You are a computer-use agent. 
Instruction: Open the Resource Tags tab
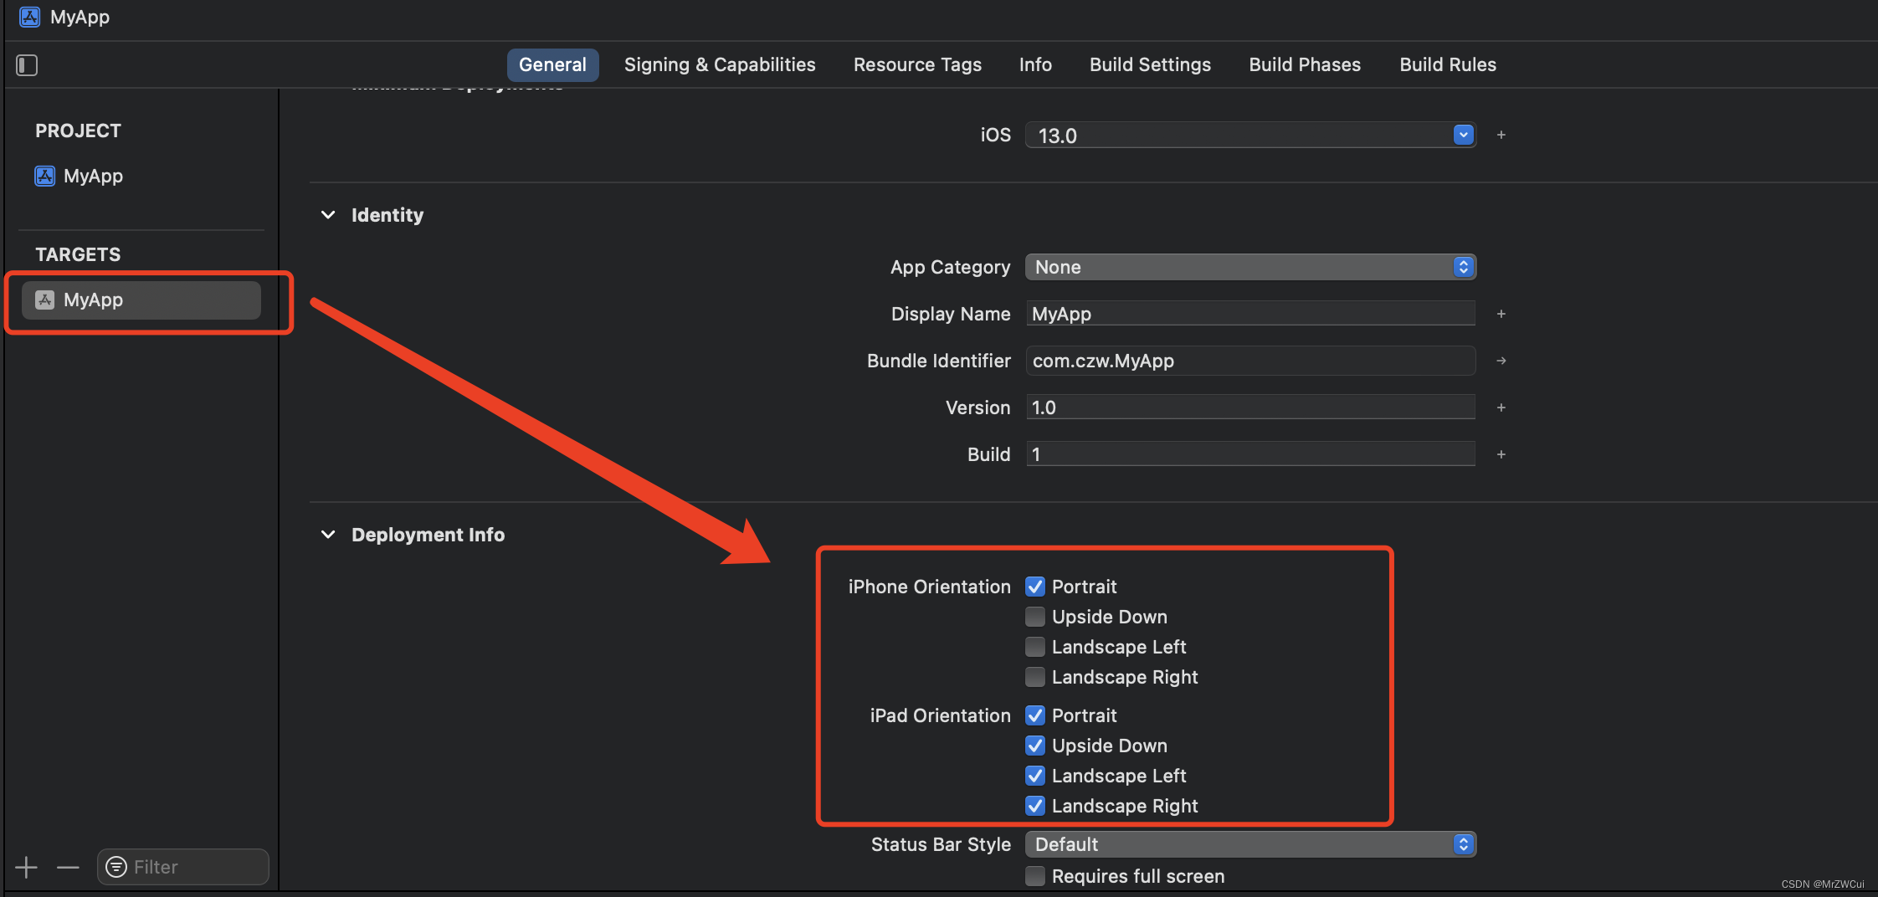click(x=917, y=64)
